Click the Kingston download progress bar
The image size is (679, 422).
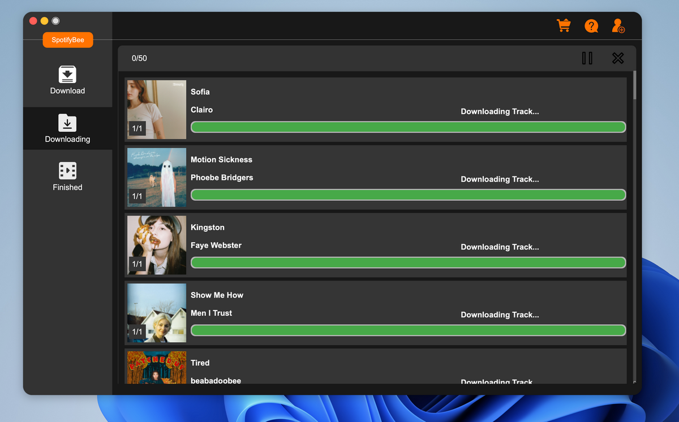tap(408, 263)
